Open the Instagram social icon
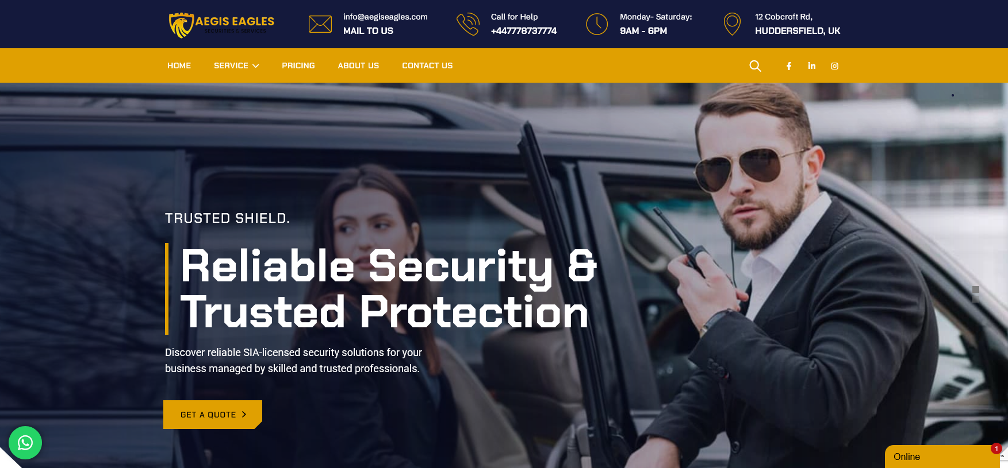 pos(834,66)
